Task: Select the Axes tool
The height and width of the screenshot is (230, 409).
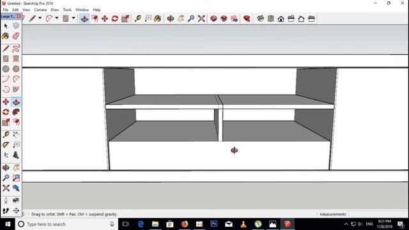Action: (x=6, y=155)
